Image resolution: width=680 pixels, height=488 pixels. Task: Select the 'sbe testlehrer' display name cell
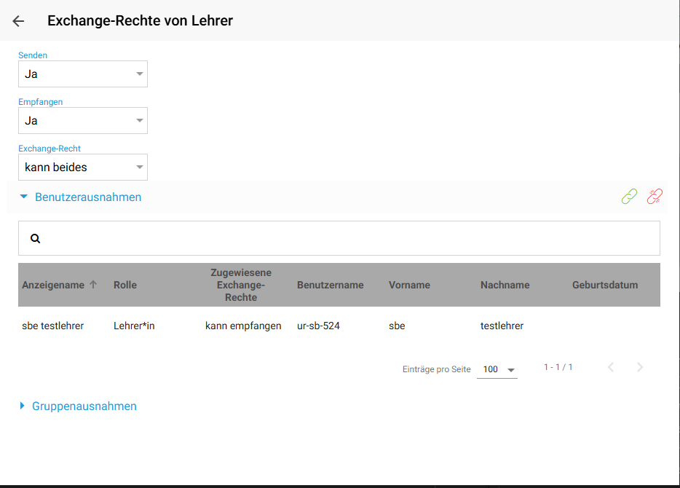coord(53,326)
